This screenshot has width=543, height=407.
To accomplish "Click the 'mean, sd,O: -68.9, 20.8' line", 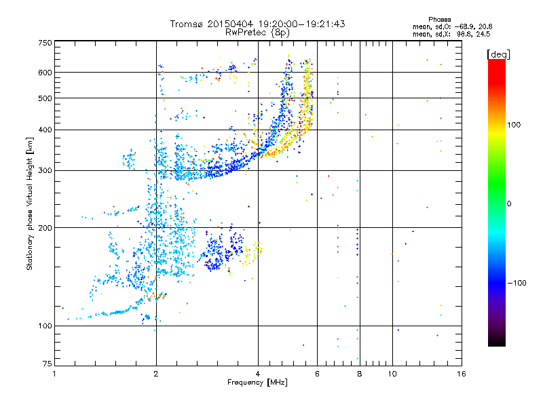I will click(452, 26).
